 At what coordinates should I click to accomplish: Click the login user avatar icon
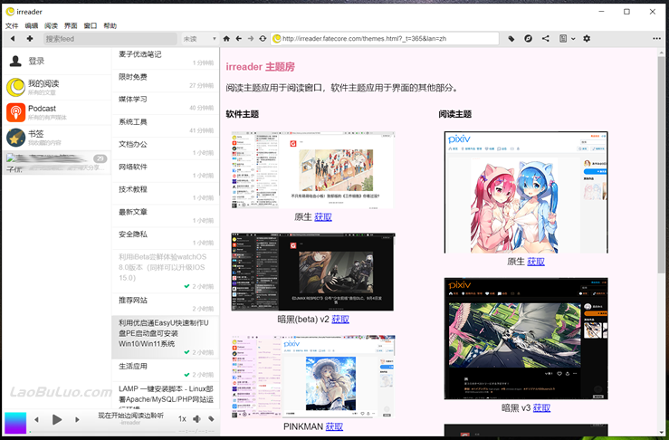point(15,61)
